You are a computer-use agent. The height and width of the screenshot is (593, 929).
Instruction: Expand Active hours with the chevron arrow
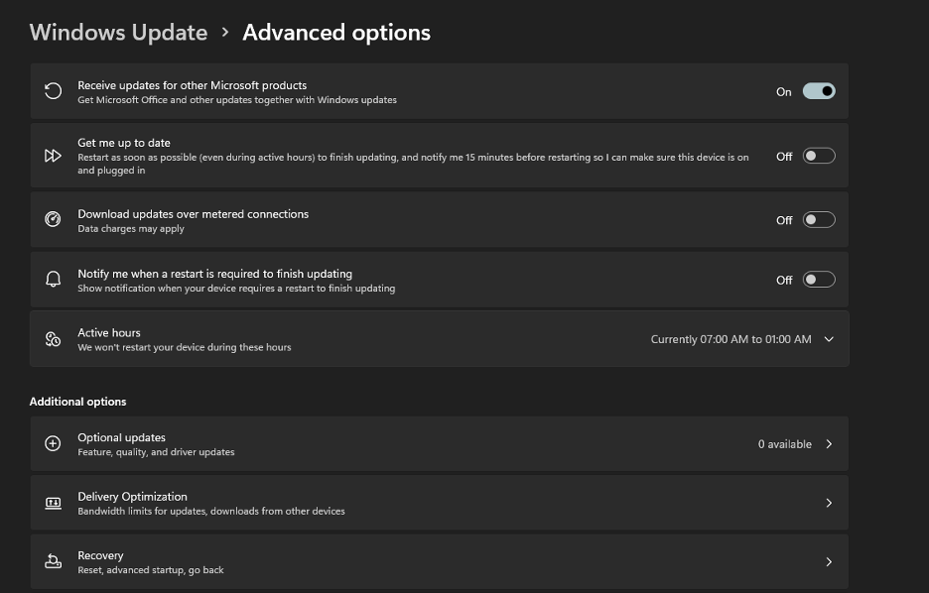tap(829, 339)
